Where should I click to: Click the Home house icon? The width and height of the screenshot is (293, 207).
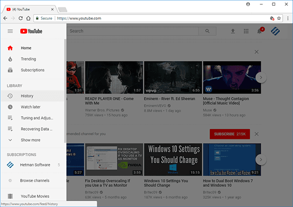click(10, 48)
